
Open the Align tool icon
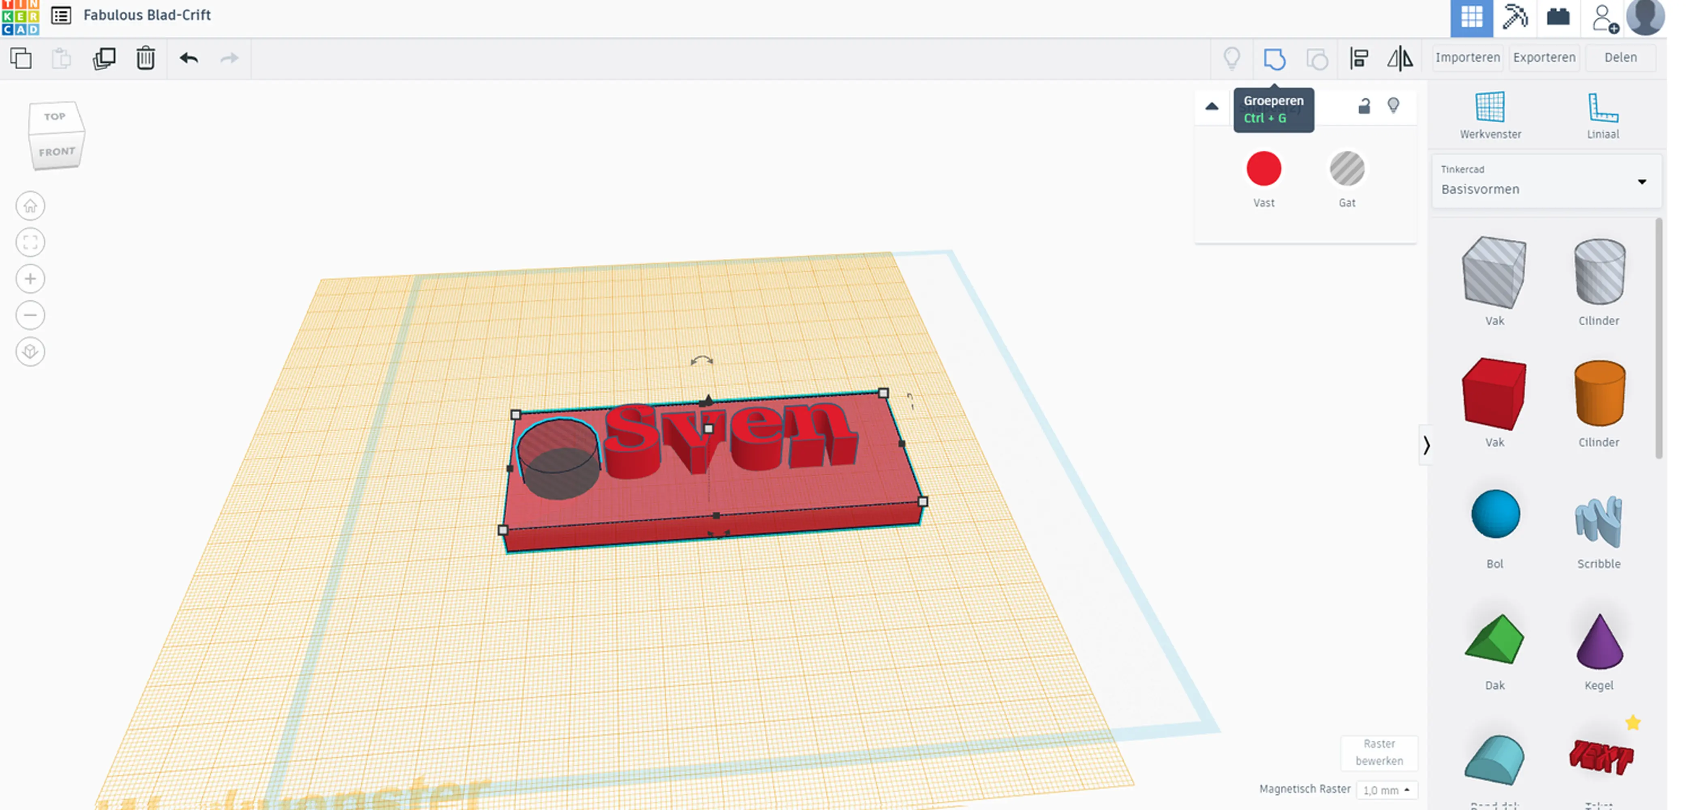coord(1359,59)
